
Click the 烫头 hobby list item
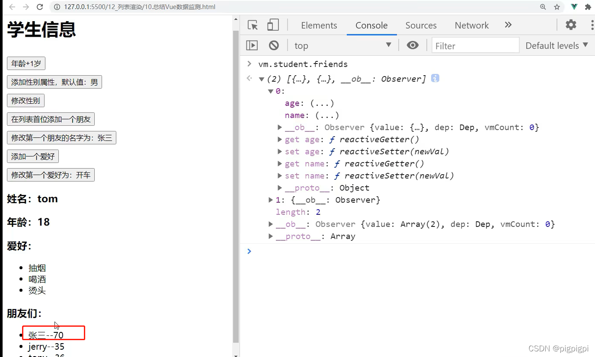click(37, 290)
